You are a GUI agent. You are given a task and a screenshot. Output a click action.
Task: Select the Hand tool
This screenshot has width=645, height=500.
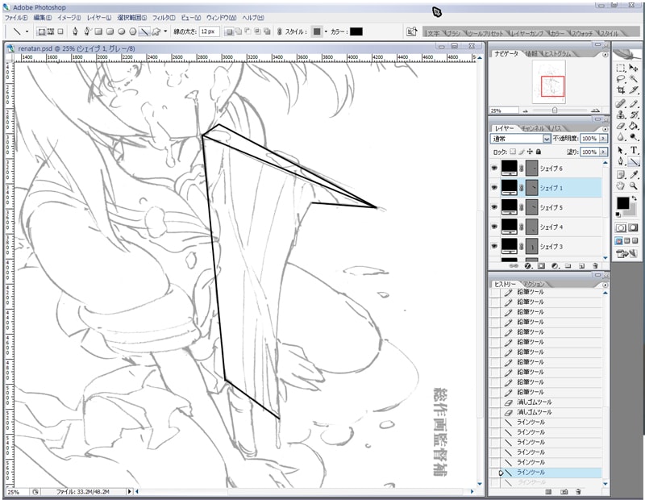(619, 186)
